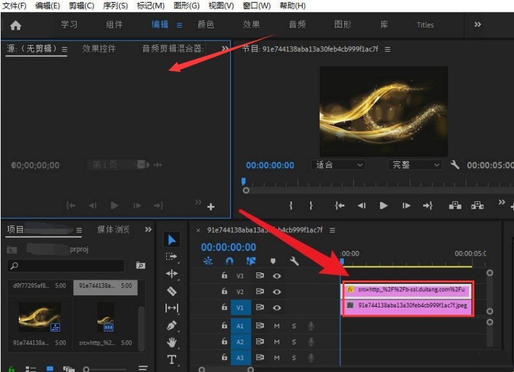Click the Lift button in Program Monitor
Viewport: 514px width, 372px height.
(455, 206)
